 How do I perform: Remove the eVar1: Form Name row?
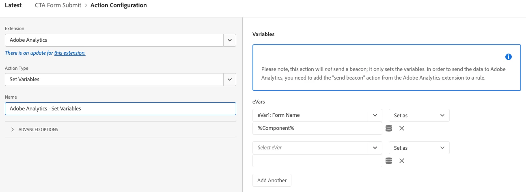point(402,128)
